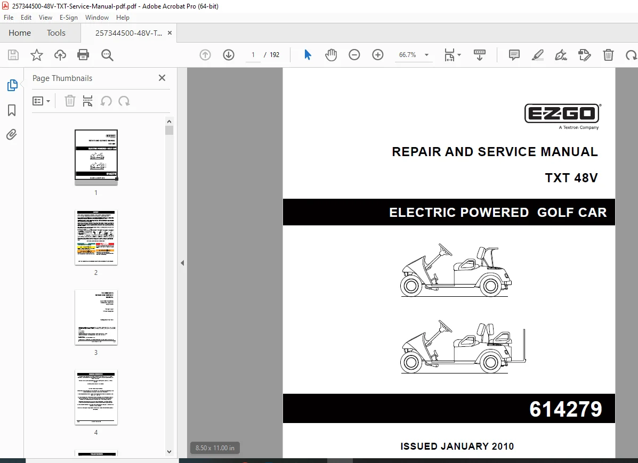Viewport: 638px width, 463px height.
Task: Rotate page clockwise in thumbnails panel
Action: [124, 101]
